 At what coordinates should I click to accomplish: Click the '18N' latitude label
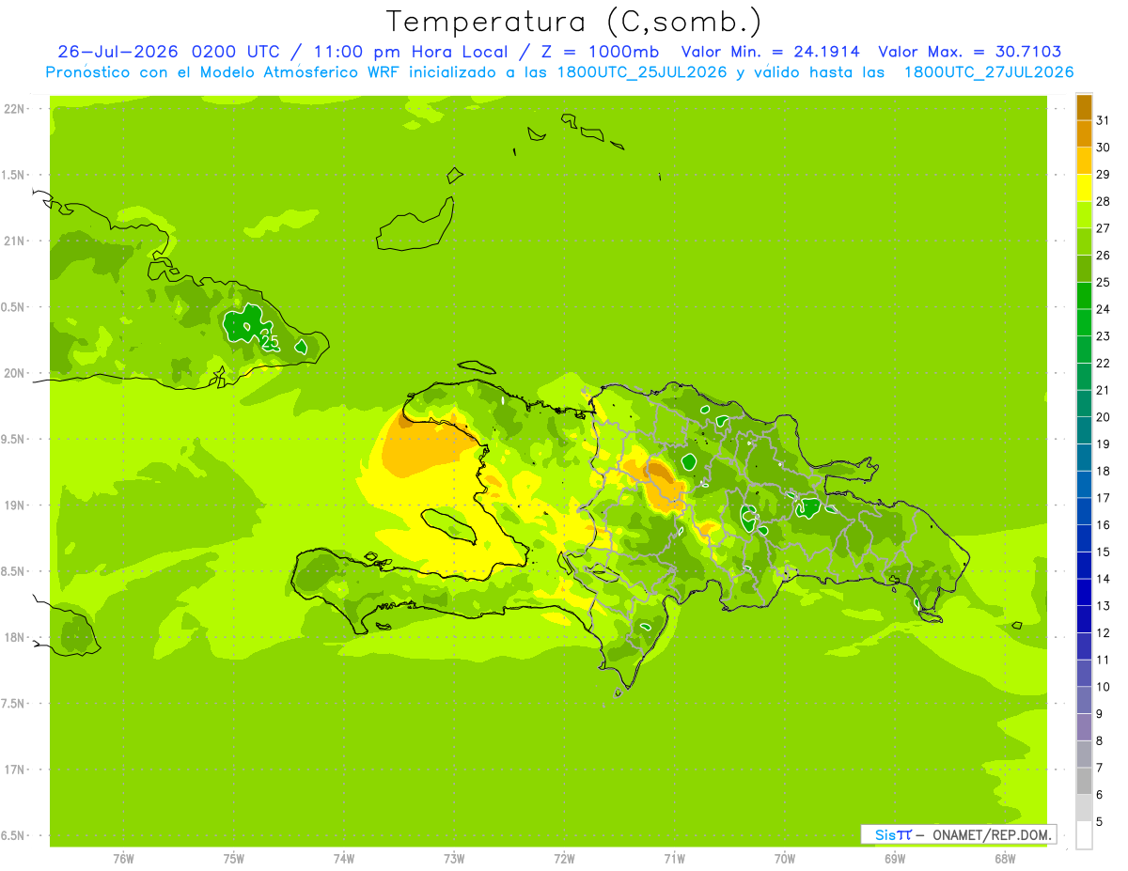[x=14, y=637]
